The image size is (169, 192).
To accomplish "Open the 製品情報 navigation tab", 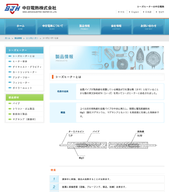I will [x=84, y=27].
